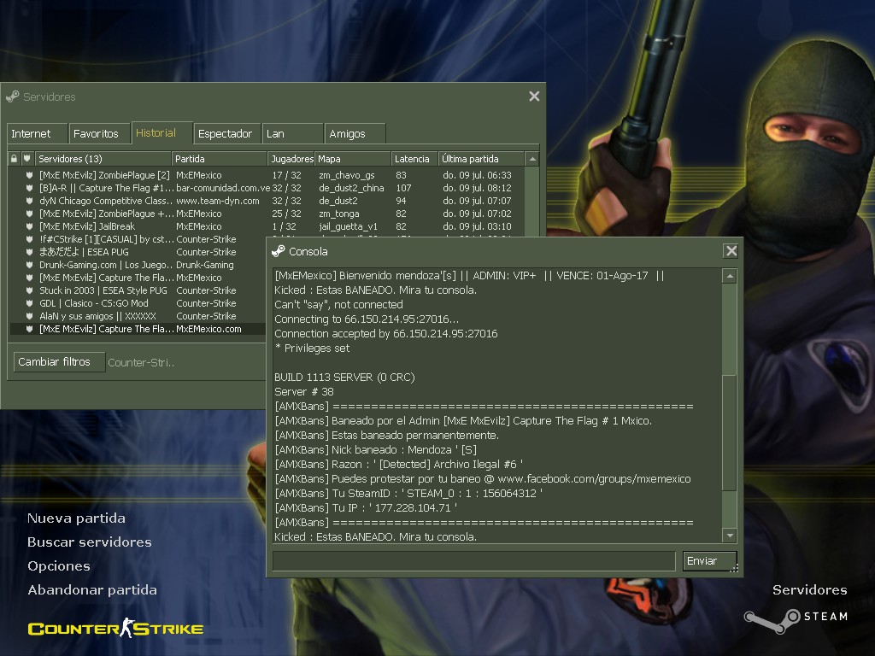875x656 pixels.
Task: Click console line with SteamID STEAM_0 : 1 : 156064312
Action: pyautogui.click(x=408, y=494)
